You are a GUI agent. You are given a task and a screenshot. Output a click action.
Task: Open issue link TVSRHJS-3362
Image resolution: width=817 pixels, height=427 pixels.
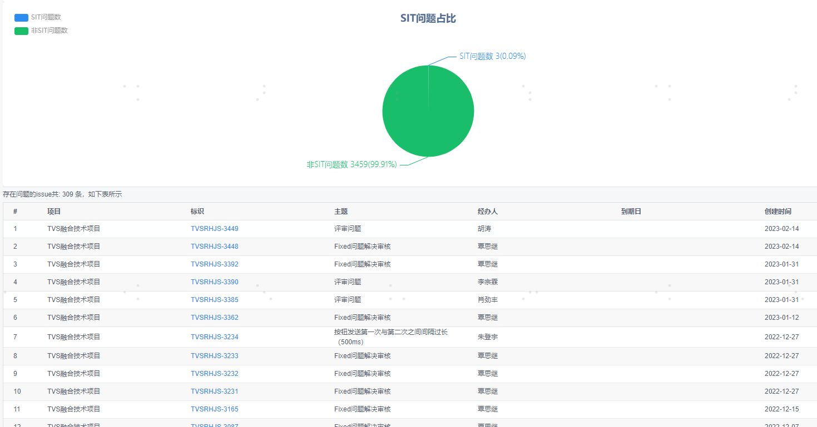coord(214,318)
